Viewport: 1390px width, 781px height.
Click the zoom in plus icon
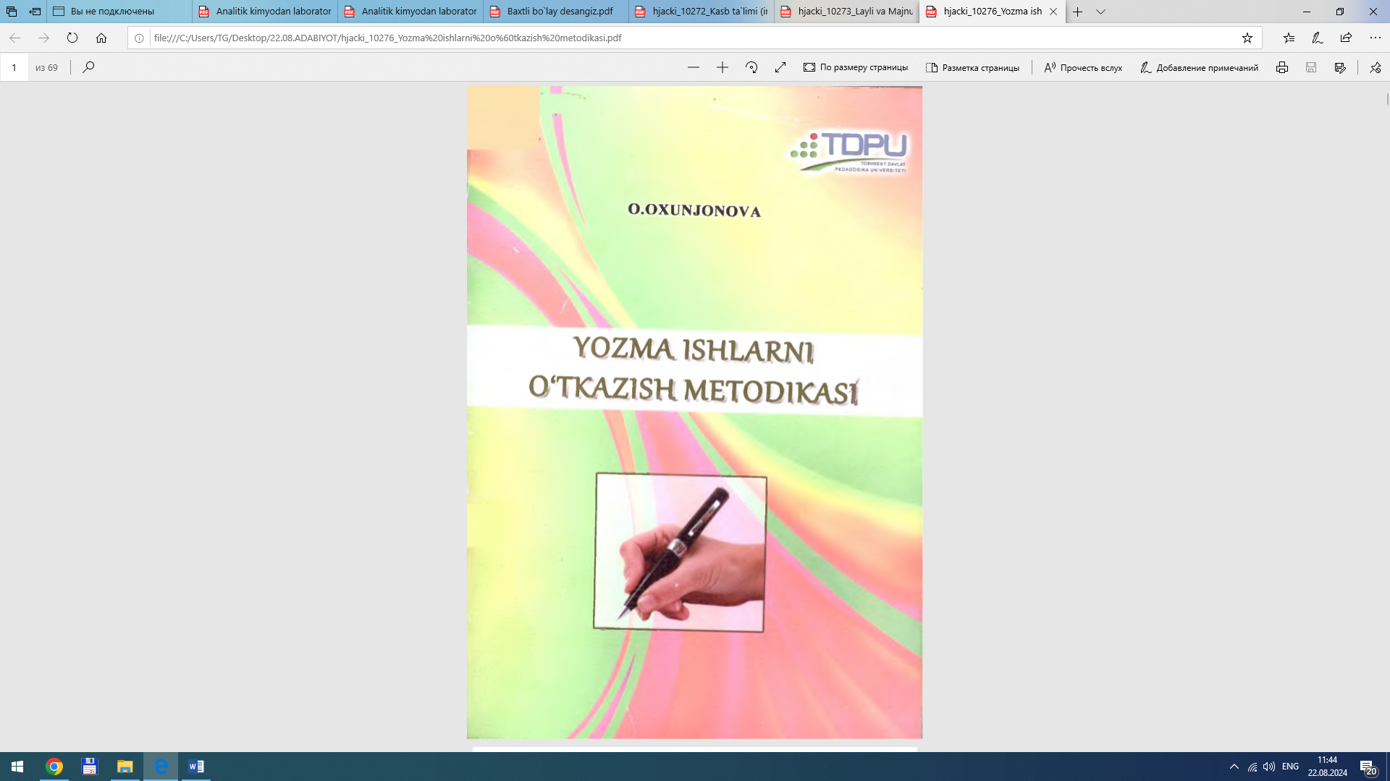coord(723,67)
